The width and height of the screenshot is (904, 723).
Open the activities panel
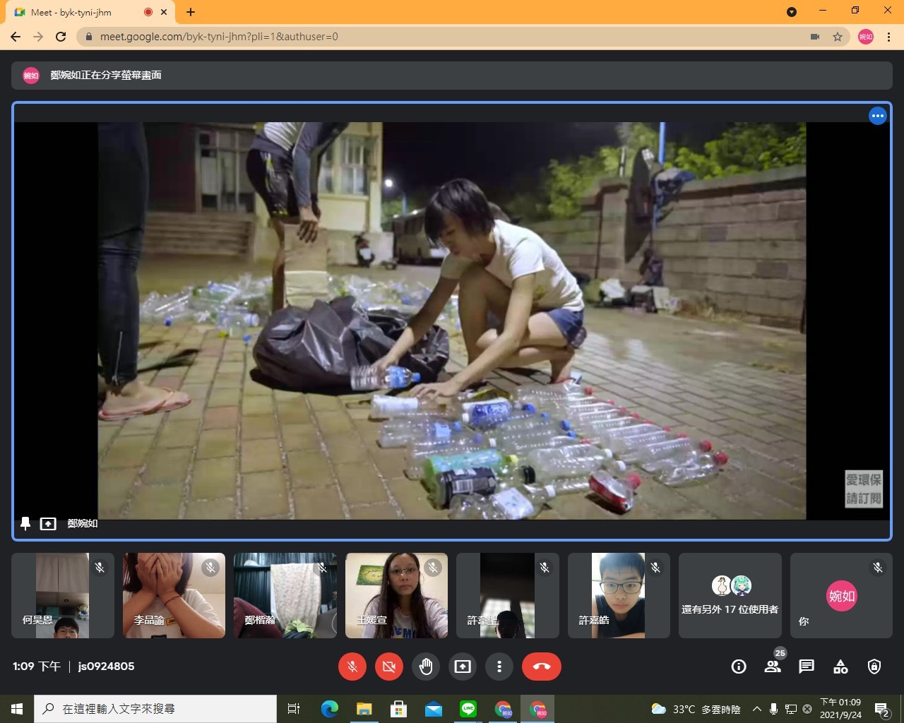click(x=840, y=667)
